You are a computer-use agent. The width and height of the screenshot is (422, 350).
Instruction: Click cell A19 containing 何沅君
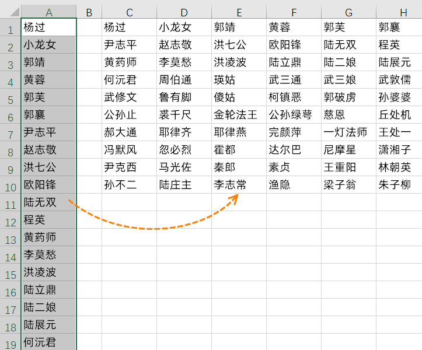(x=48, y=342)
